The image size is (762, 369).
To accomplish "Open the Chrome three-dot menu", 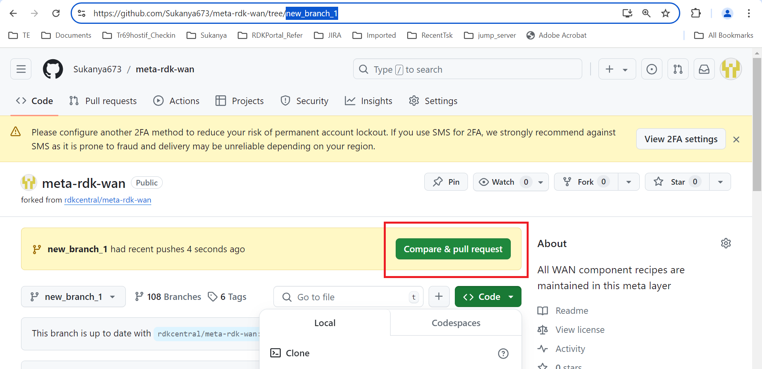I will (x=749, y=14).
